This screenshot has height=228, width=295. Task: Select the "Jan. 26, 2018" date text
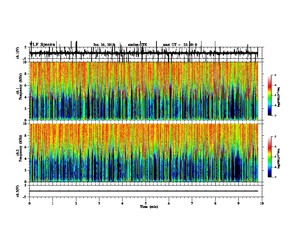[x=104, y=45]
